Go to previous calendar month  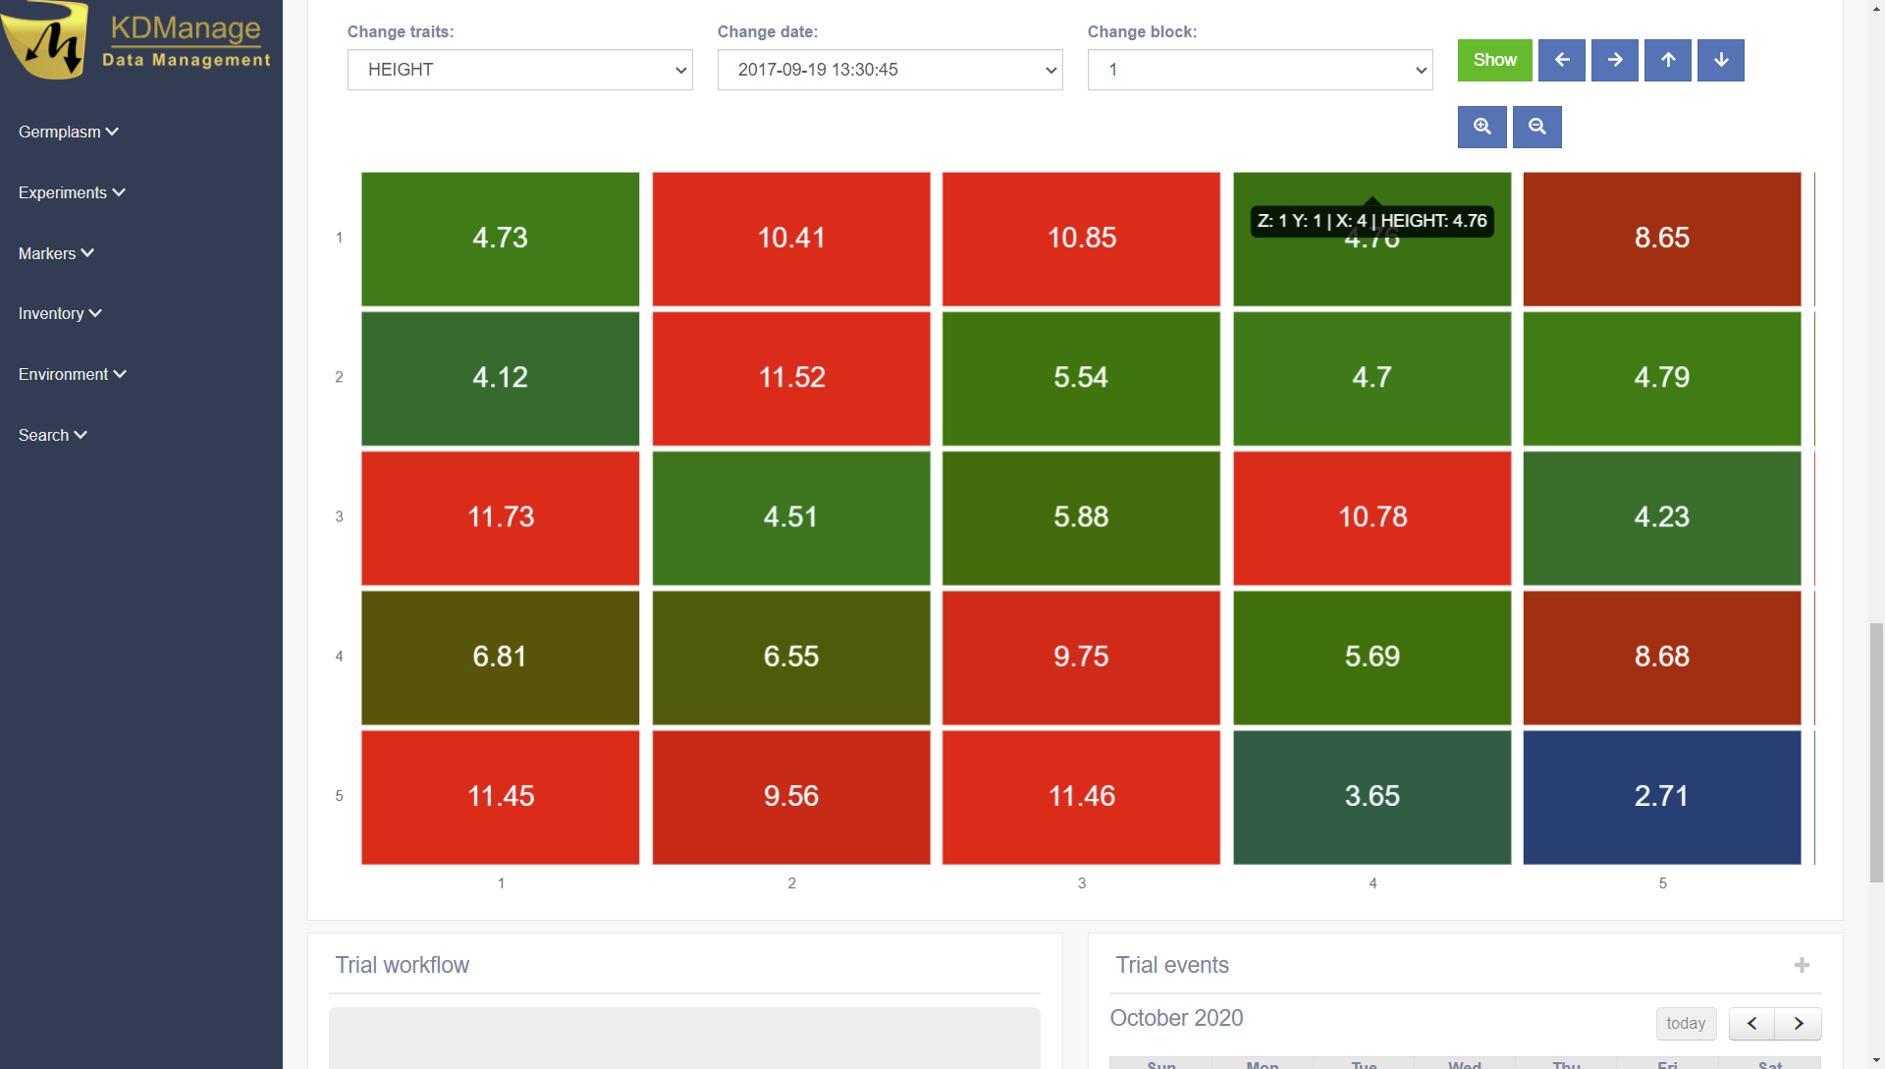coord(1751,1023)
